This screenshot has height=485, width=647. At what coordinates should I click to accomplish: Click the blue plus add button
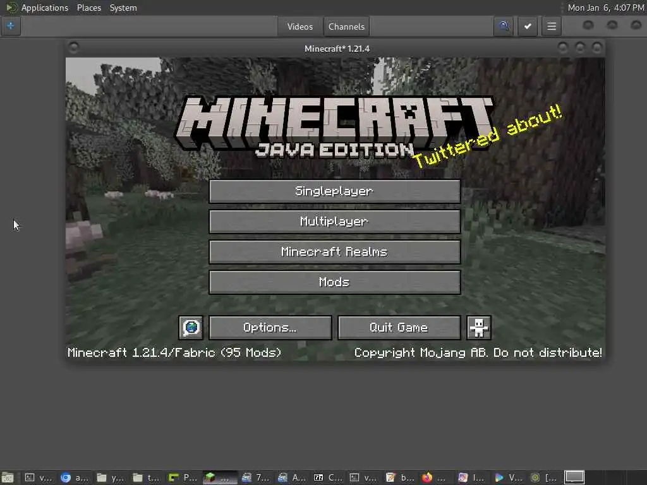coord(11,27)
